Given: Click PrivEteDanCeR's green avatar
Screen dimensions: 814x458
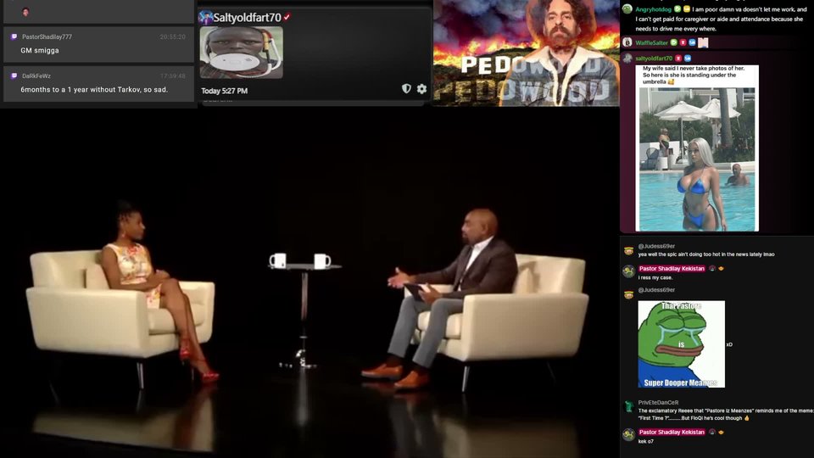Looking at the screenshot, I should tap(628, 406).
